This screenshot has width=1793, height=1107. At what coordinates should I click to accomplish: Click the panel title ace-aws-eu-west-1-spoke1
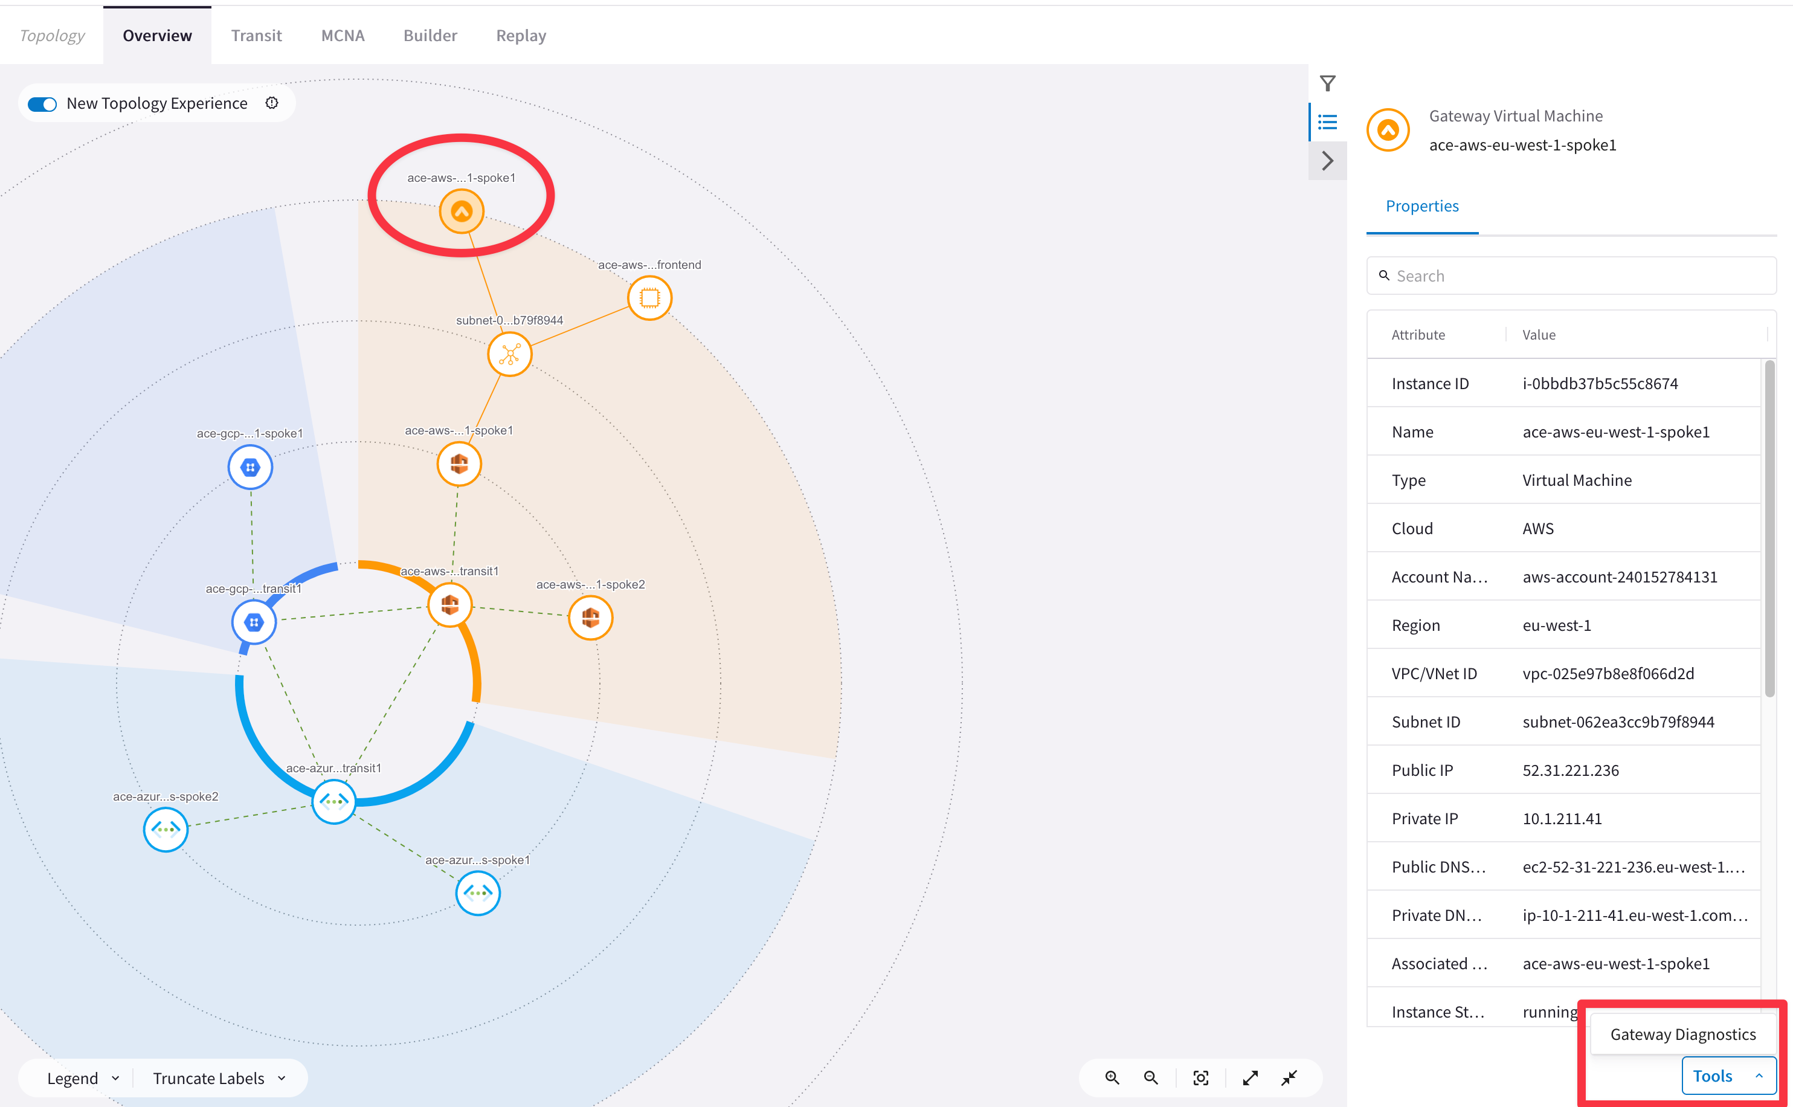click(x=1522, y=145)
